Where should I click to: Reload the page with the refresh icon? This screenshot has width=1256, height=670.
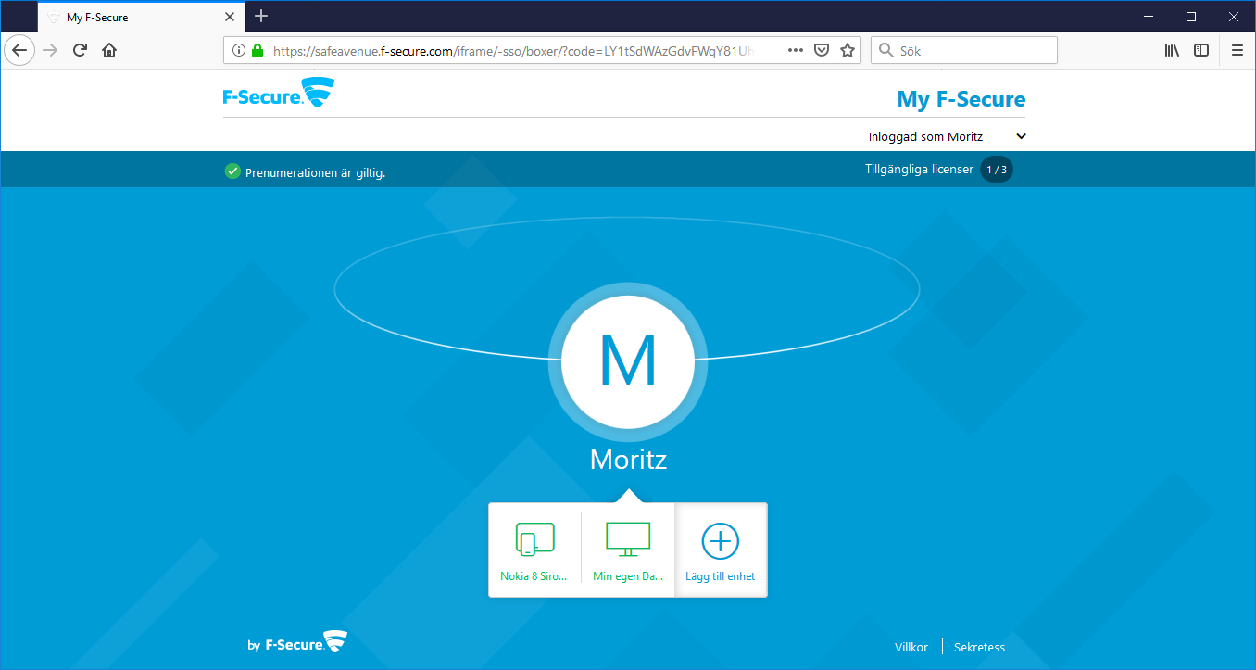80,50
